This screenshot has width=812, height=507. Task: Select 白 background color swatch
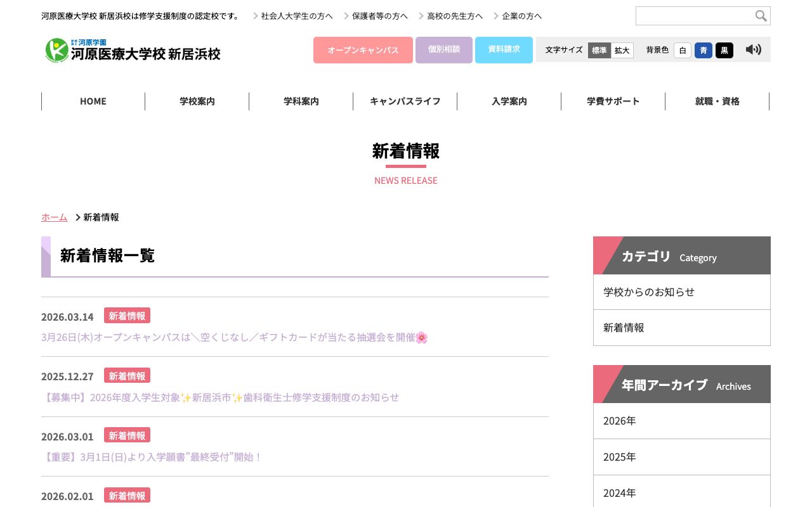(682, 50)
